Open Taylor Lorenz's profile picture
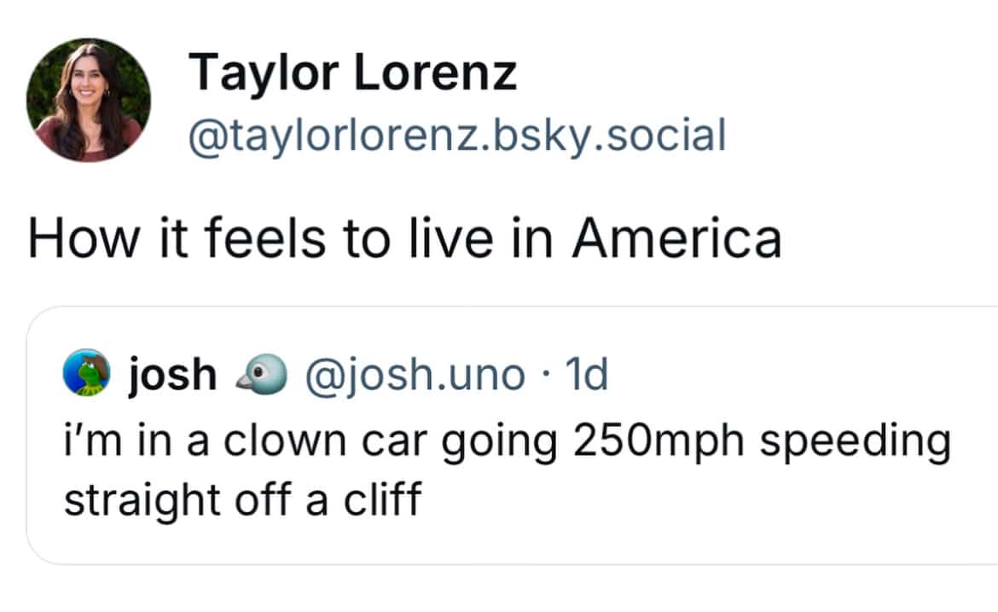Screen dimensions: 998x612 88,100
